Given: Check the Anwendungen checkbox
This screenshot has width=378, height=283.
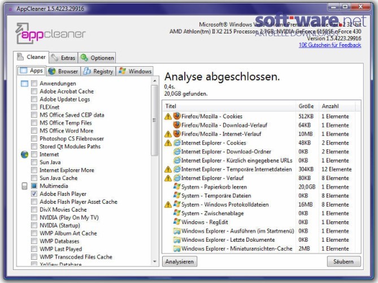Looking at the screenshot, I should click(x=34, y=84).
